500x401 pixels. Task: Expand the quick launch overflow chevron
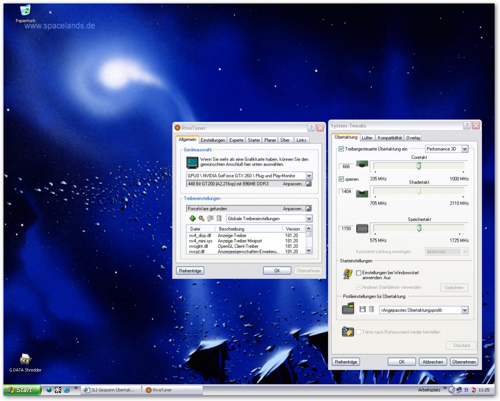tap(76, 388)
